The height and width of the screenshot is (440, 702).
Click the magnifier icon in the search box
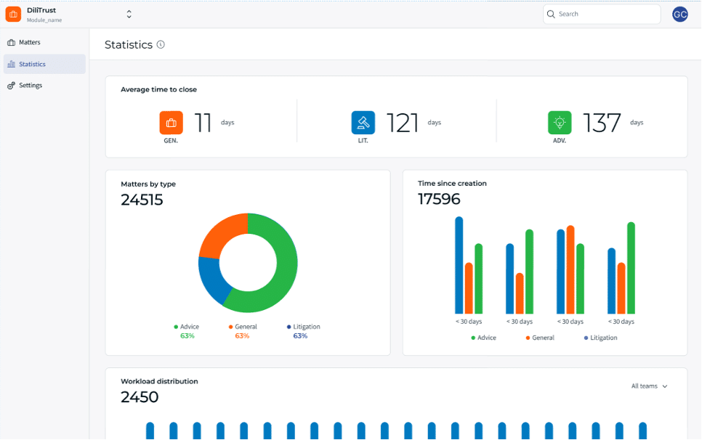551,15
